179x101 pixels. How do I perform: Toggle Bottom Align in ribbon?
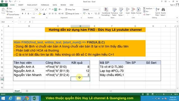[x=55, y=10]
